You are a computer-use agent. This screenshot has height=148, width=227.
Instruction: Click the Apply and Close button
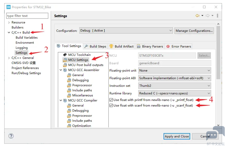point(177,136)
